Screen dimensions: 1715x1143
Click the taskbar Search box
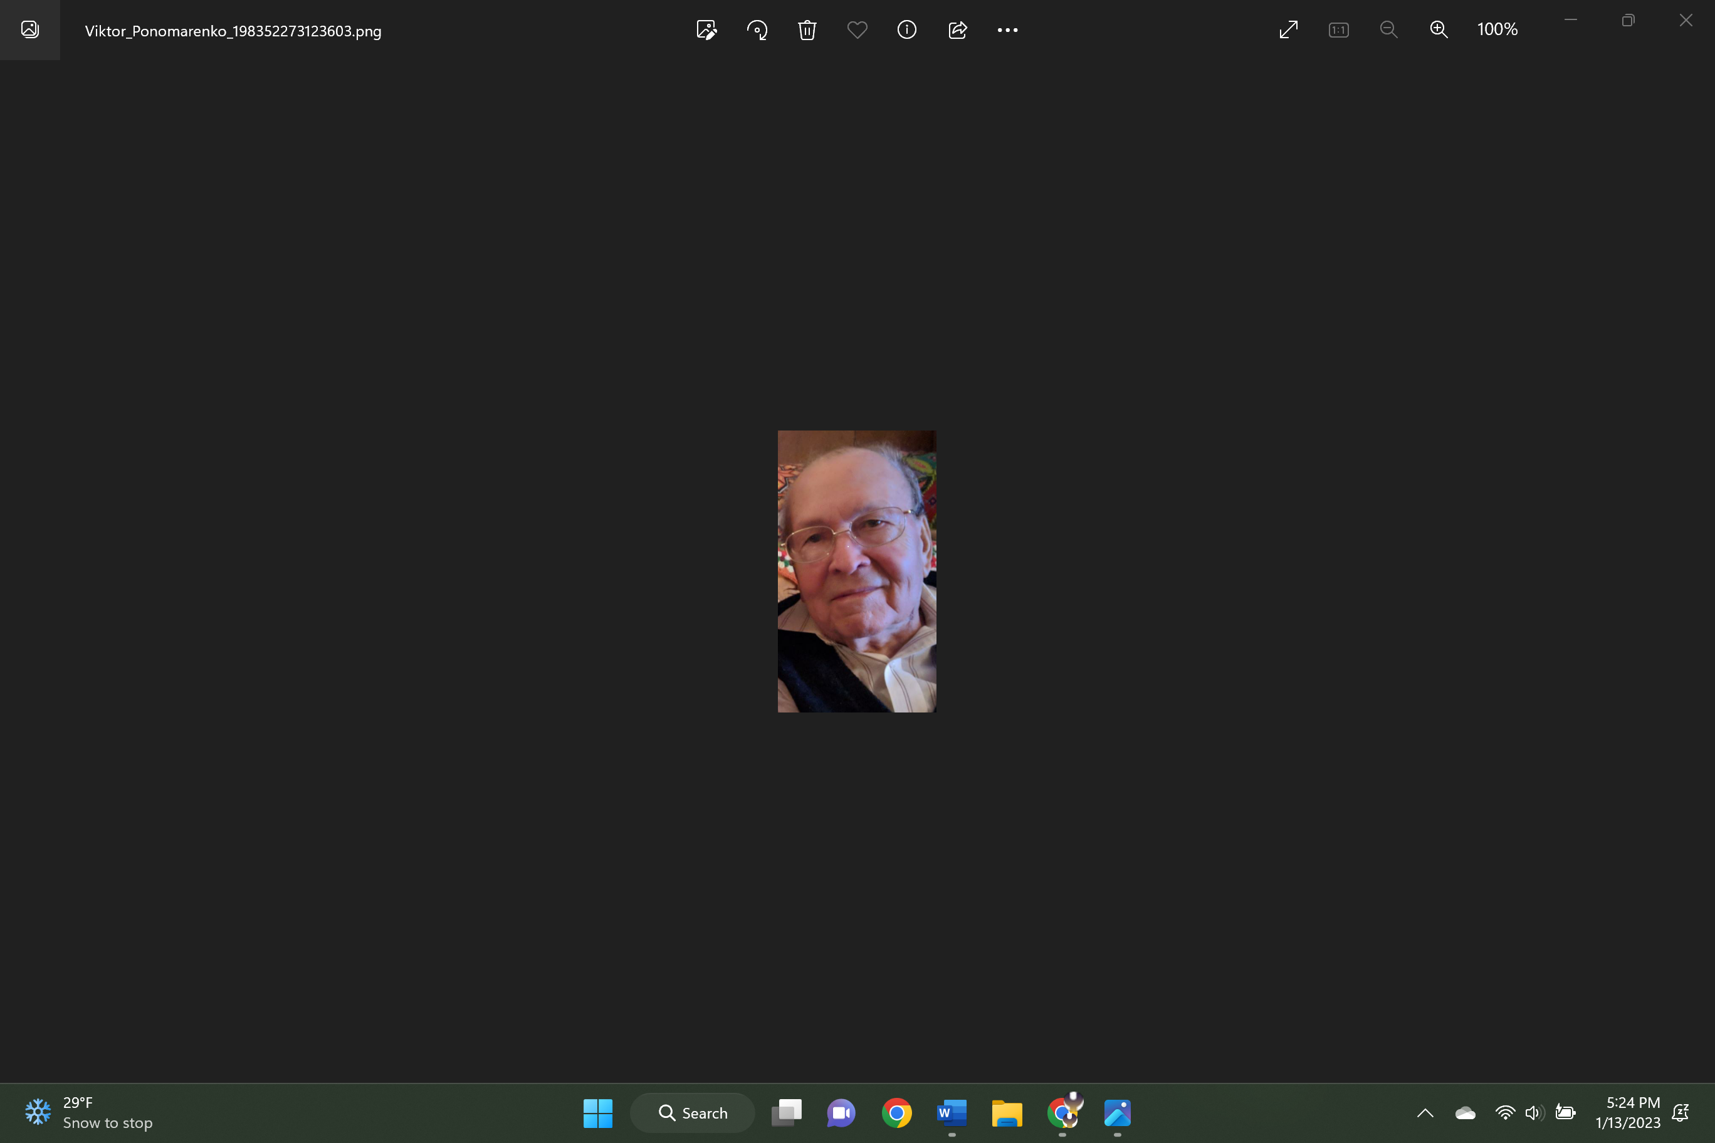coord(693,1113)
